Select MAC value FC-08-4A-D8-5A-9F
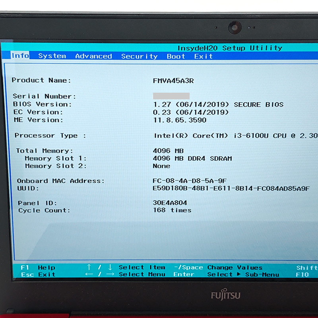The width and height of the screenshot is (318, 318). tap(190, 181)
